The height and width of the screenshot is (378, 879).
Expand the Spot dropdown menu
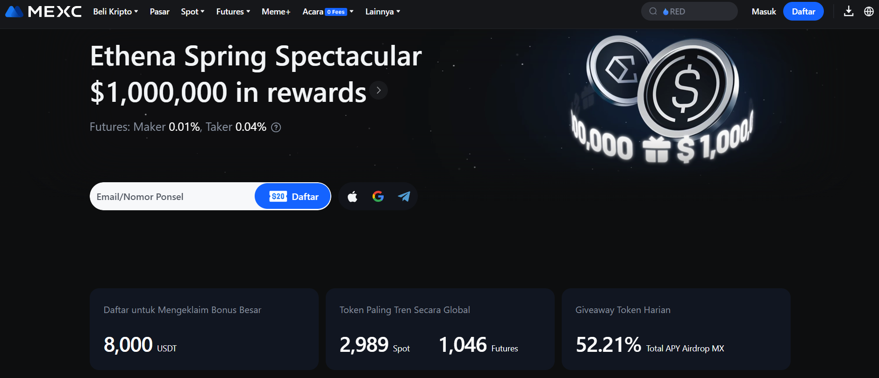tap(193, 11)
